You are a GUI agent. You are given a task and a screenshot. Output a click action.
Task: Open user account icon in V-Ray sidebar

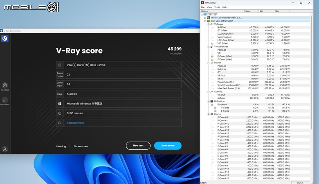pos(5,149)
